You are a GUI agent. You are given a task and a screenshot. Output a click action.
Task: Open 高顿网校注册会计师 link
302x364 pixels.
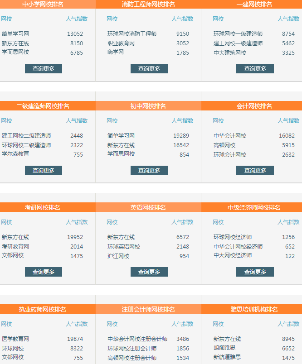pyautogui.click(x=132, y=358)
